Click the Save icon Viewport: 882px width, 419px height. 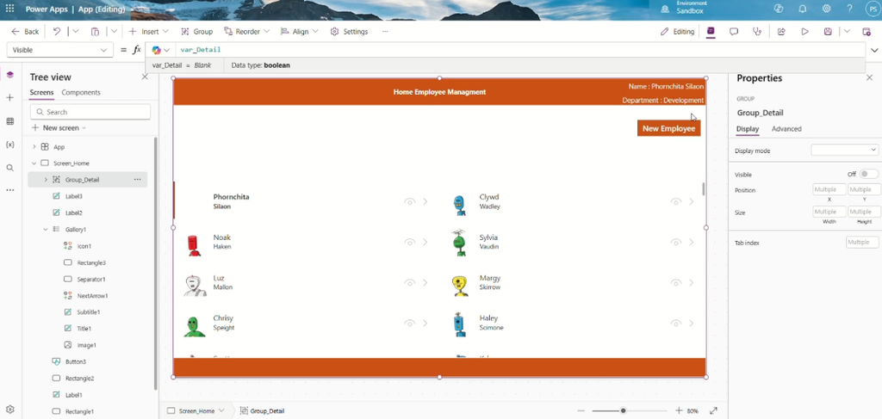click(828, 32)
